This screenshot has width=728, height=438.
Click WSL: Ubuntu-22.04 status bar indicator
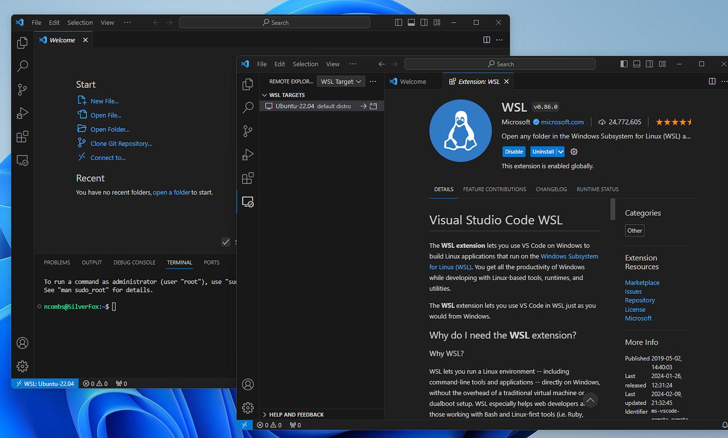click(x=45, y=383)
